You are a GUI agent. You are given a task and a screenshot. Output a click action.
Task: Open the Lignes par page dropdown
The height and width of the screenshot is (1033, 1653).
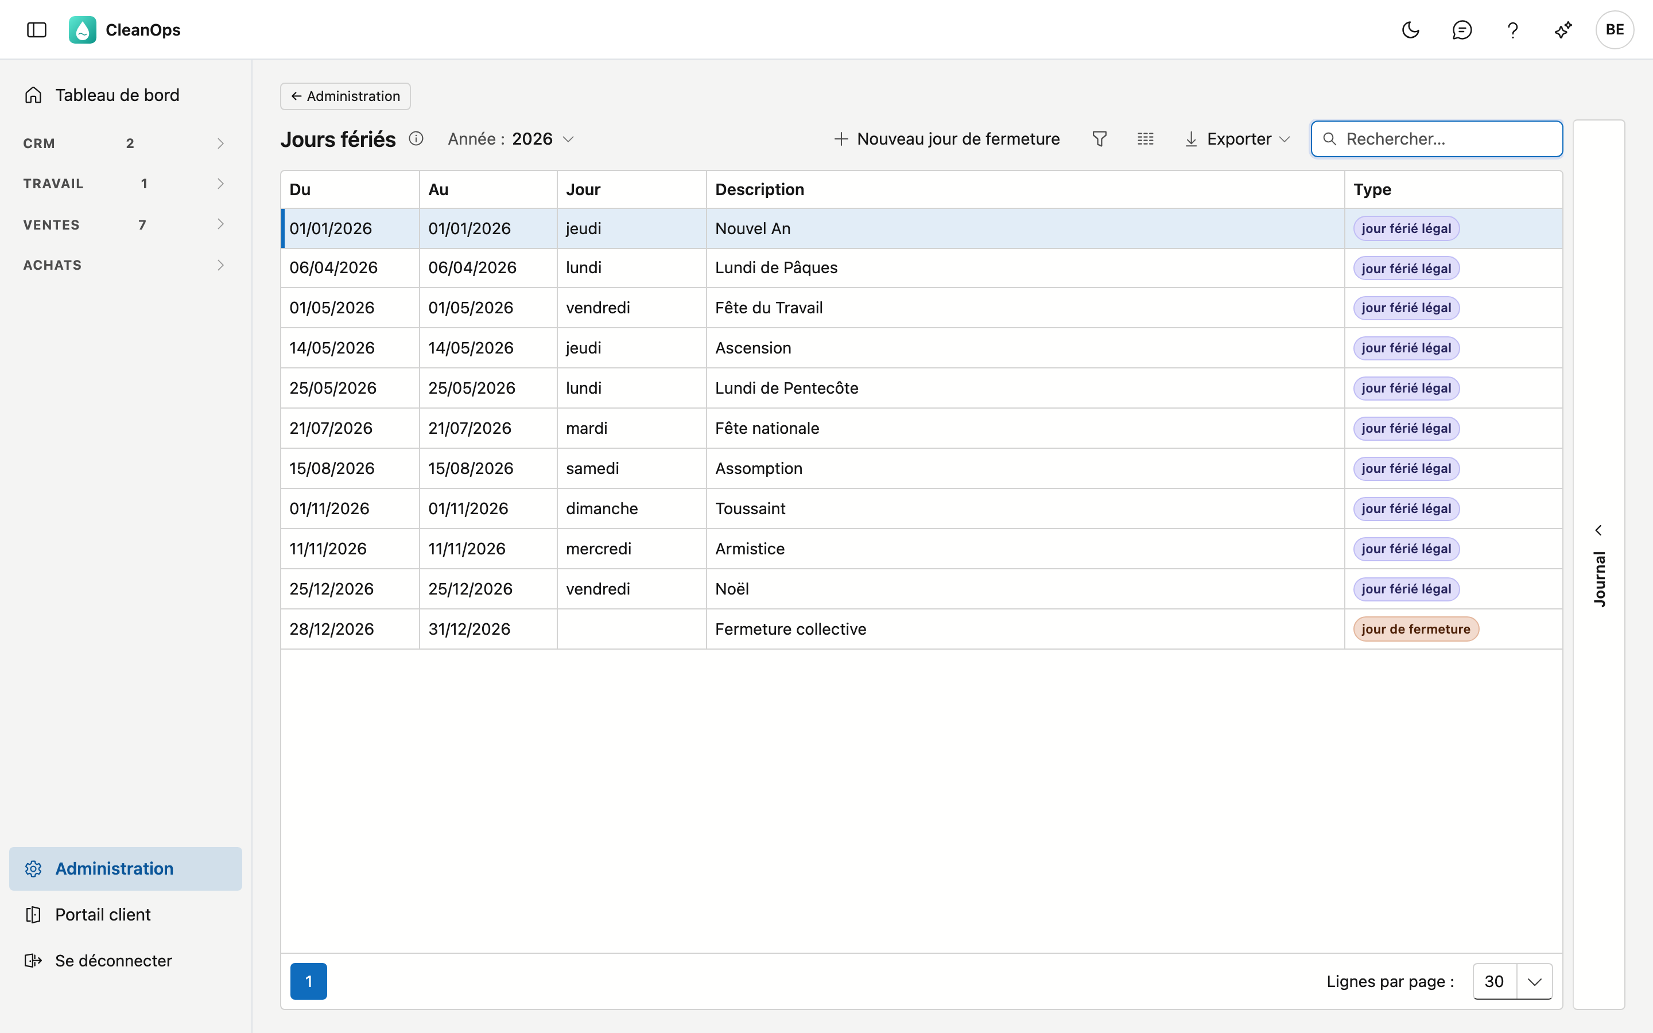point(1512,981)
